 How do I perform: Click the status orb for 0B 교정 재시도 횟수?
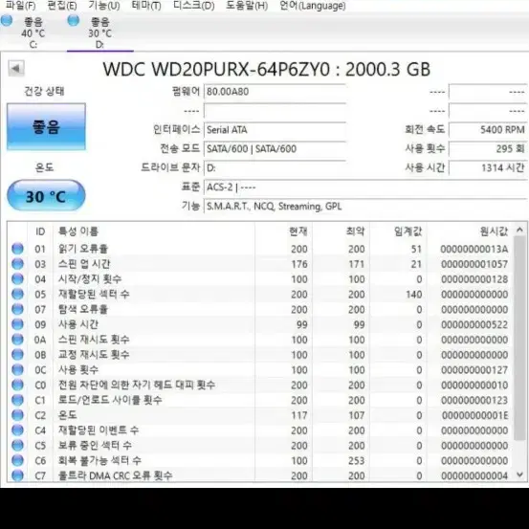tap(17, 355)
